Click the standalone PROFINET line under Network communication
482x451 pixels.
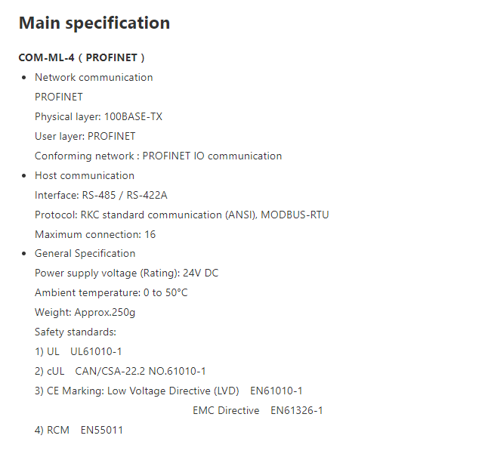pos(59,97)
